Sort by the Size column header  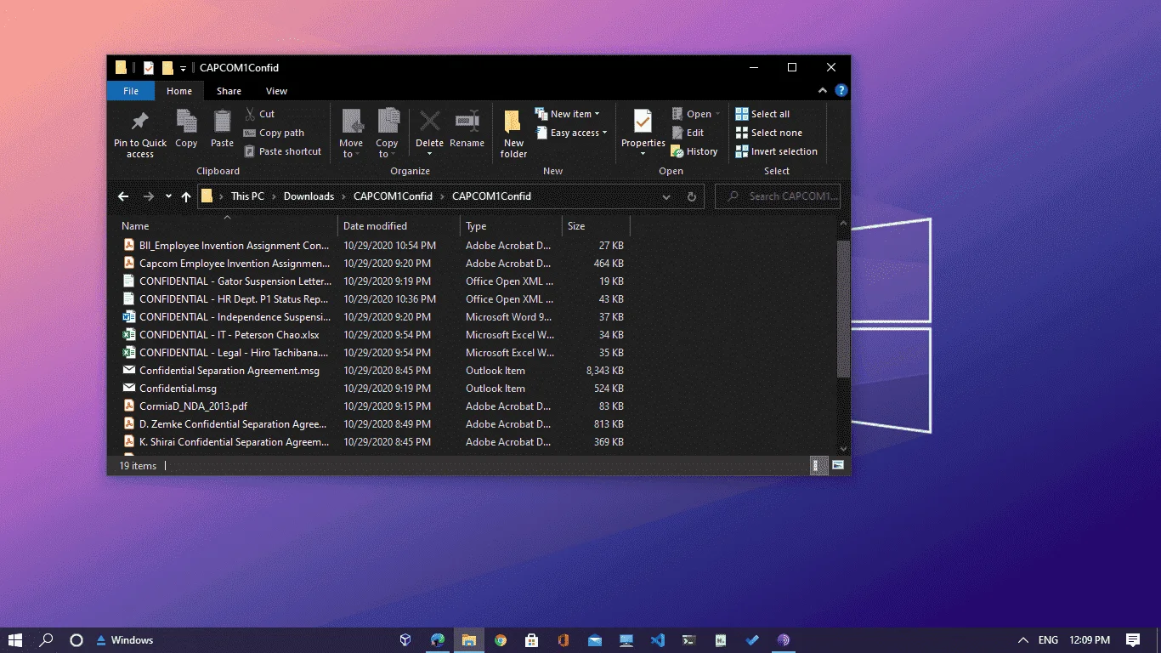596,226
